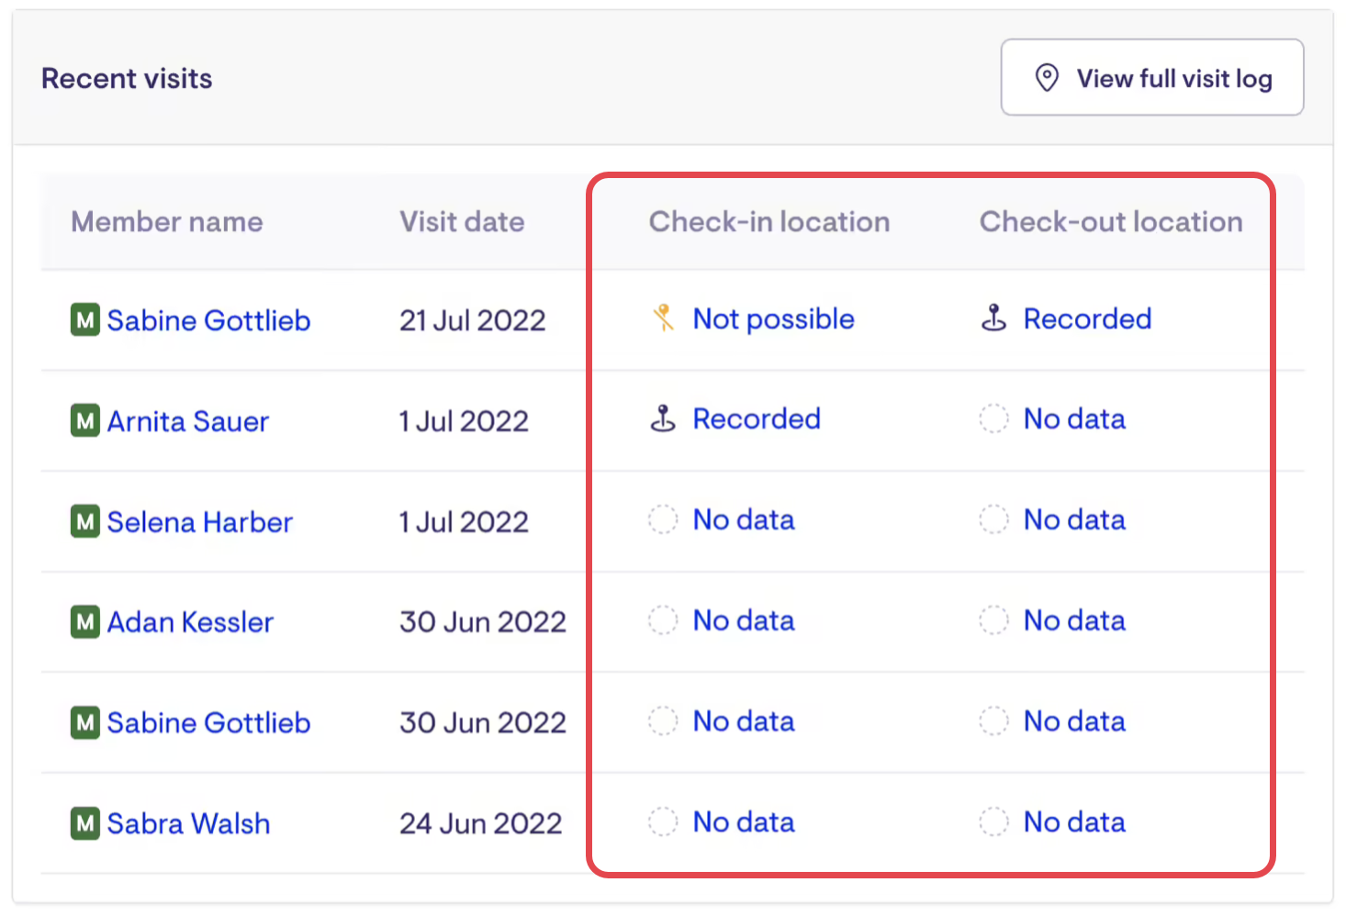This screenshot has width=1346, height=916.
Task: Click dashed circle icon in Arnita Sauer's check-out
Action: [x=993, y=419]
